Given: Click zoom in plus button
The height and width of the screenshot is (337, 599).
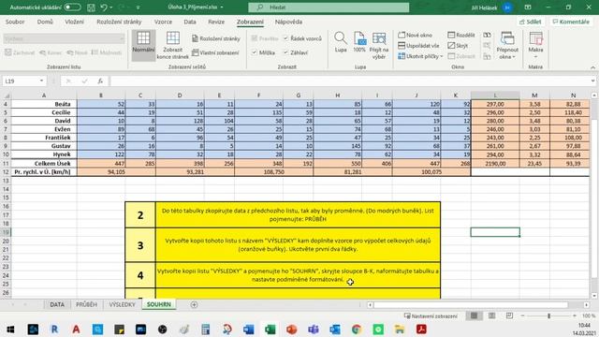Looking at the screenshot, I should pyautogui.click(x=574, y=315).
